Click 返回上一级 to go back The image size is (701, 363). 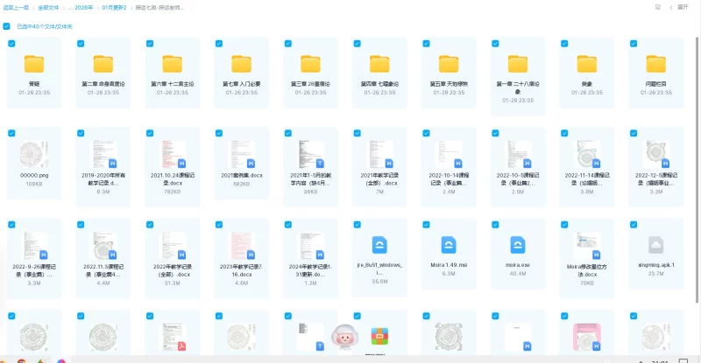click(x=14, y=6)
